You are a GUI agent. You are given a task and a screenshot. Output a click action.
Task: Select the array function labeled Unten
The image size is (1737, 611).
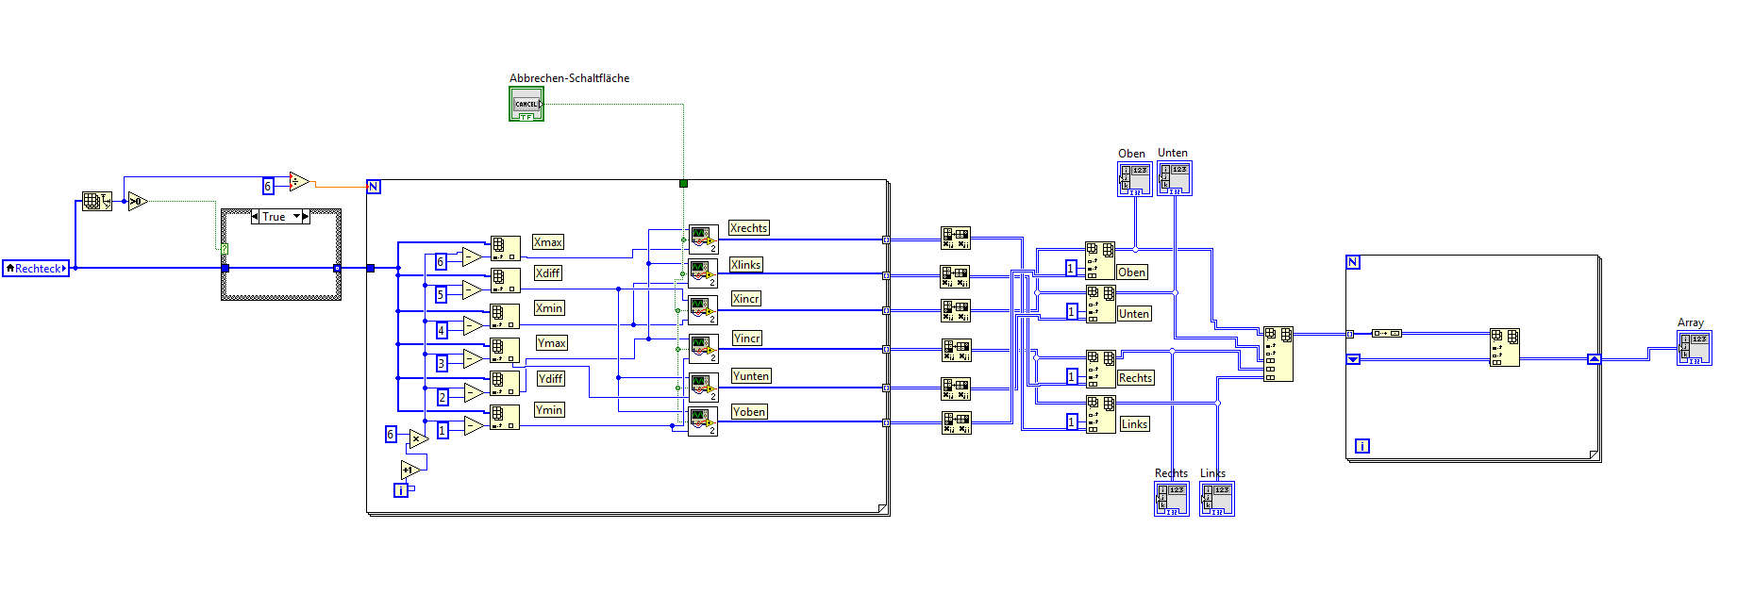pos(1100,304)
